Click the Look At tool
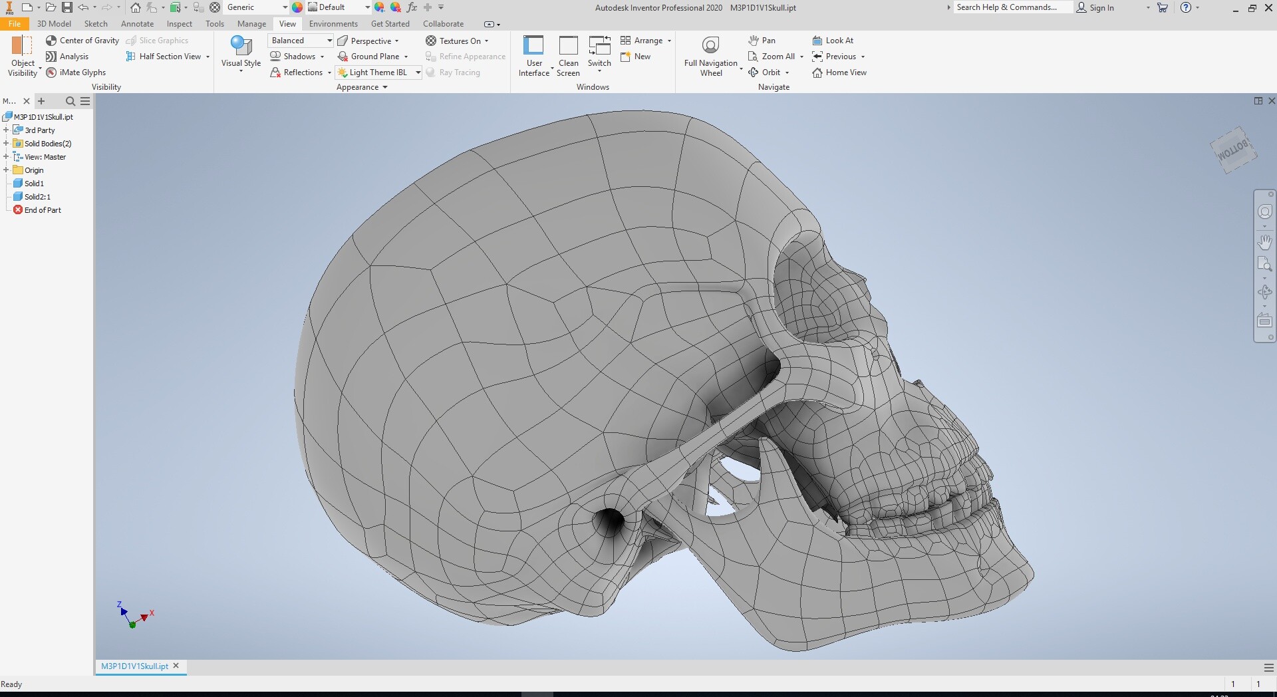The width and height of the screenshot is (1277, 697). click(x=833, y=41)
